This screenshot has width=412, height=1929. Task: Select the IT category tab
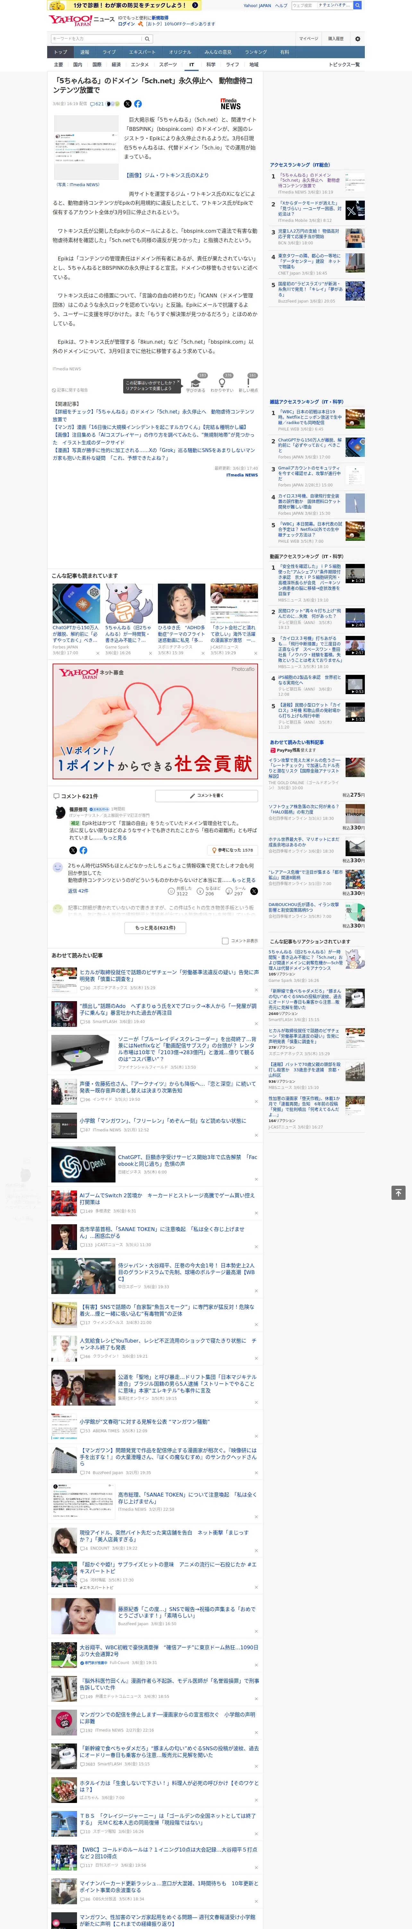click(x=192, y=65)
